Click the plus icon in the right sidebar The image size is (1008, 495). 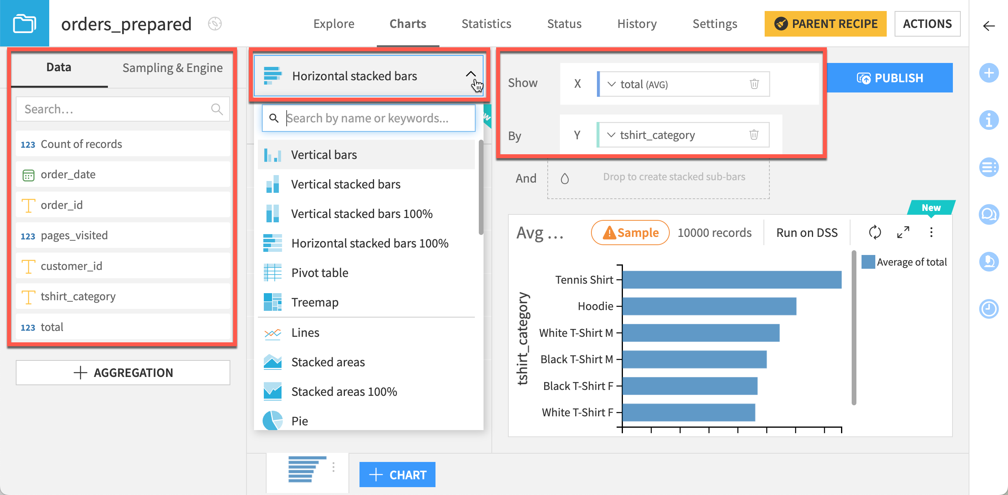click(x=989, y=73)
